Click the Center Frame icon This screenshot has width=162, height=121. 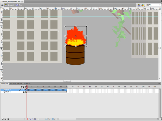[28, 119]
